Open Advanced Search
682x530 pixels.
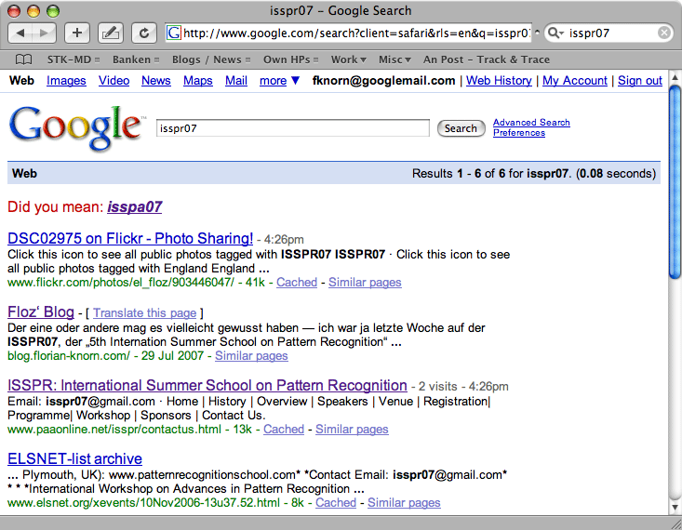[531, 122]
